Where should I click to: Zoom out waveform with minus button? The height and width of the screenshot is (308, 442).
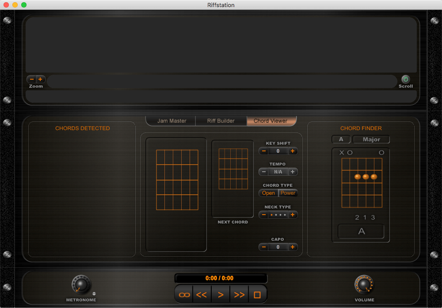[x=32, y=79]
